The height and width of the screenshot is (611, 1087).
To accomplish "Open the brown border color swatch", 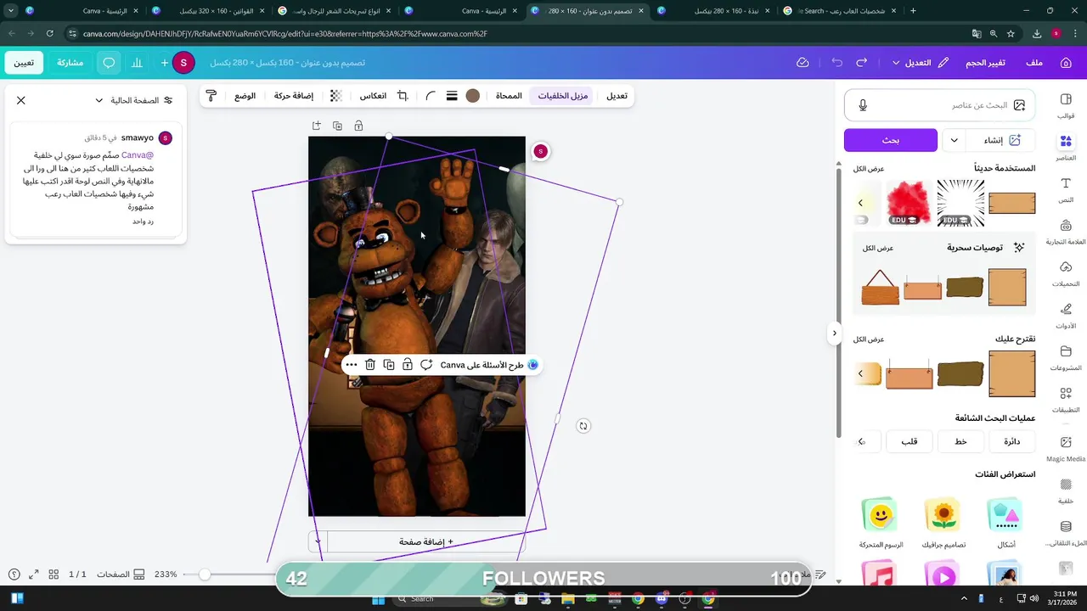I will tap(473, 96).
